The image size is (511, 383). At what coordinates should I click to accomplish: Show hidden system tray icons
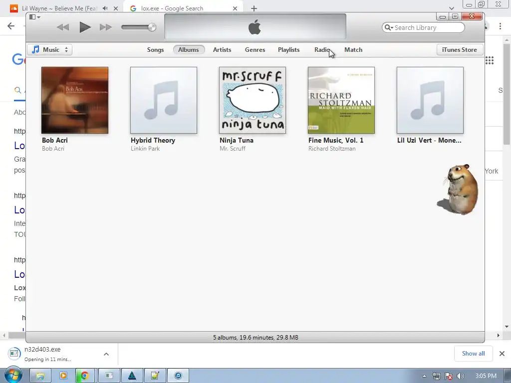[x=424, y=376]
